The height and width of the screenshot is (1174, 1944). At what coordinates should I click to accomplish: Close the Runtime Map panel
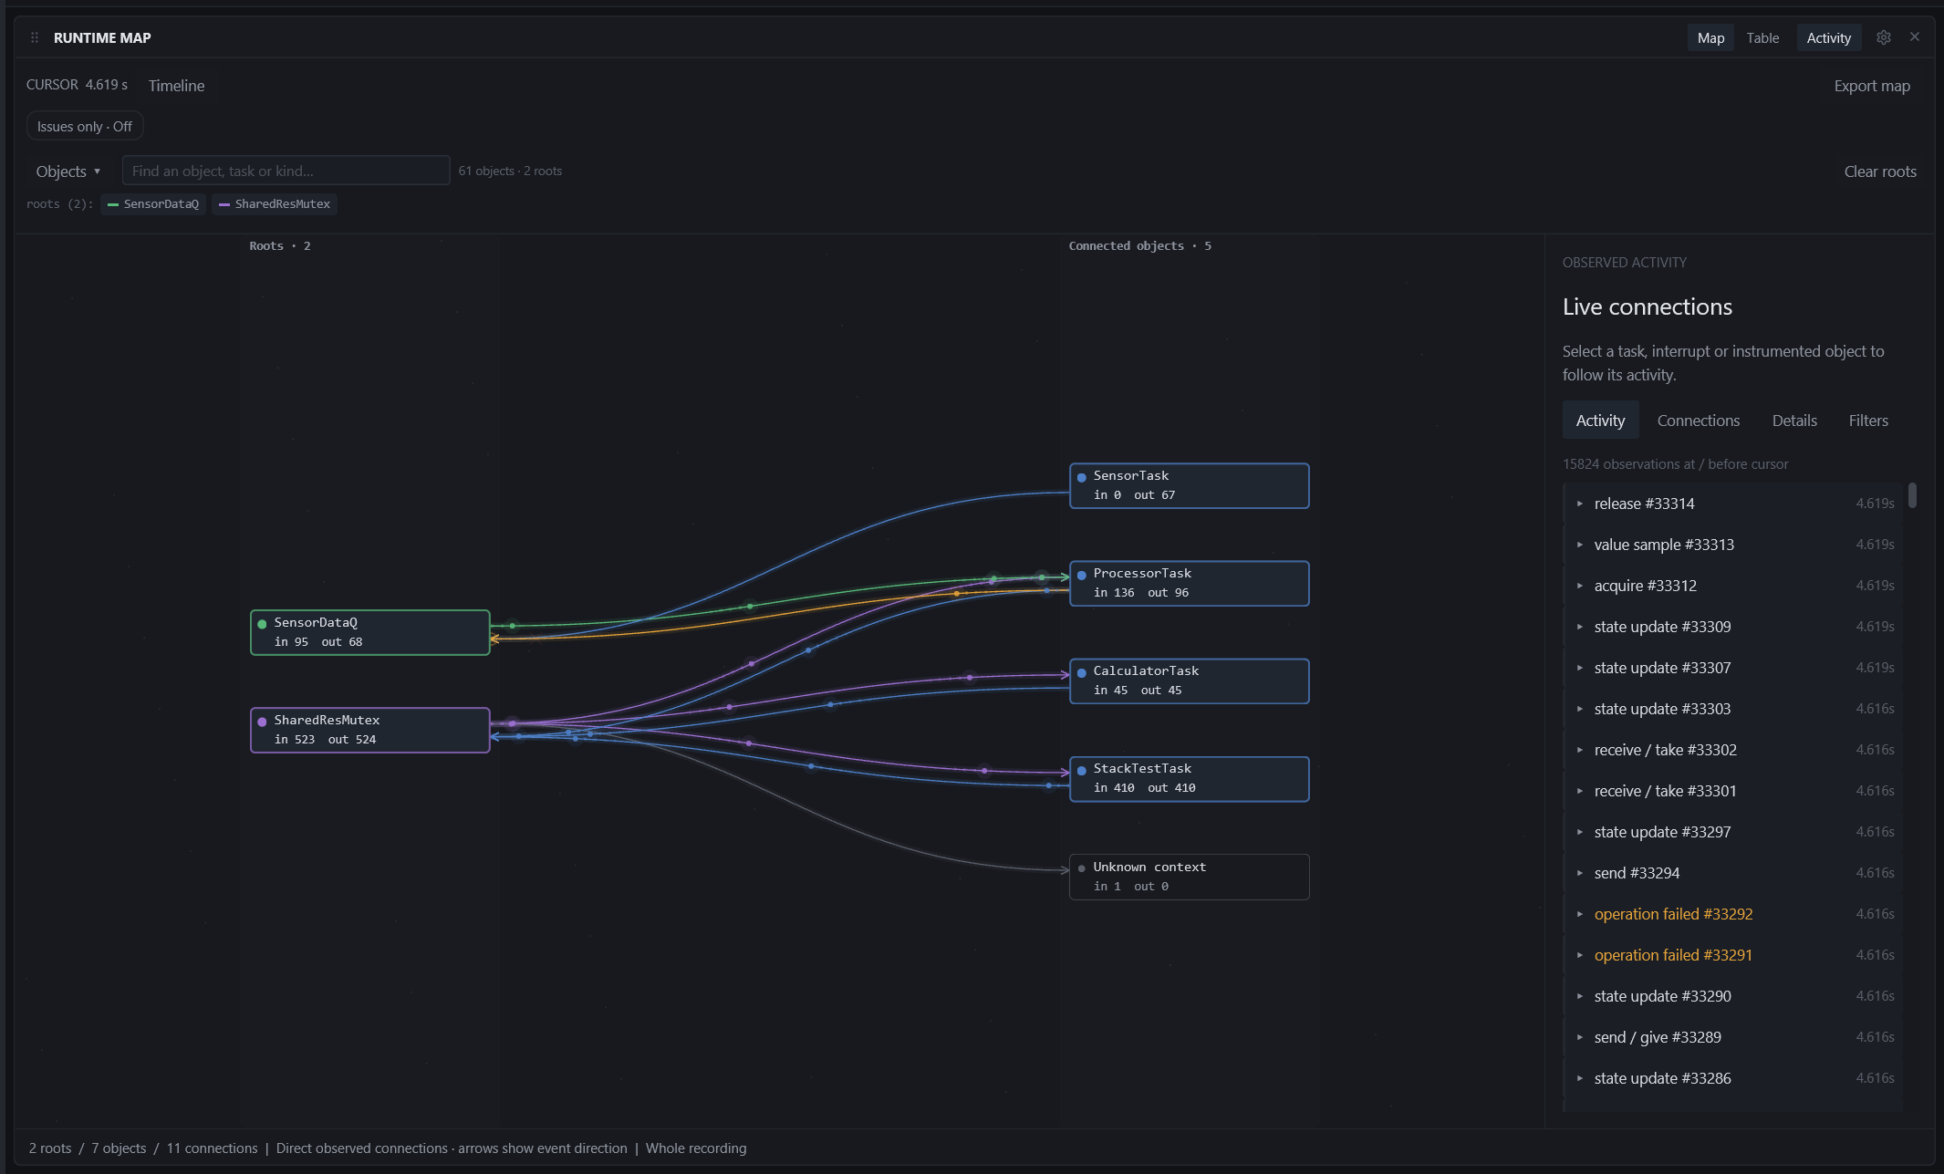(x=1915, y=37)
